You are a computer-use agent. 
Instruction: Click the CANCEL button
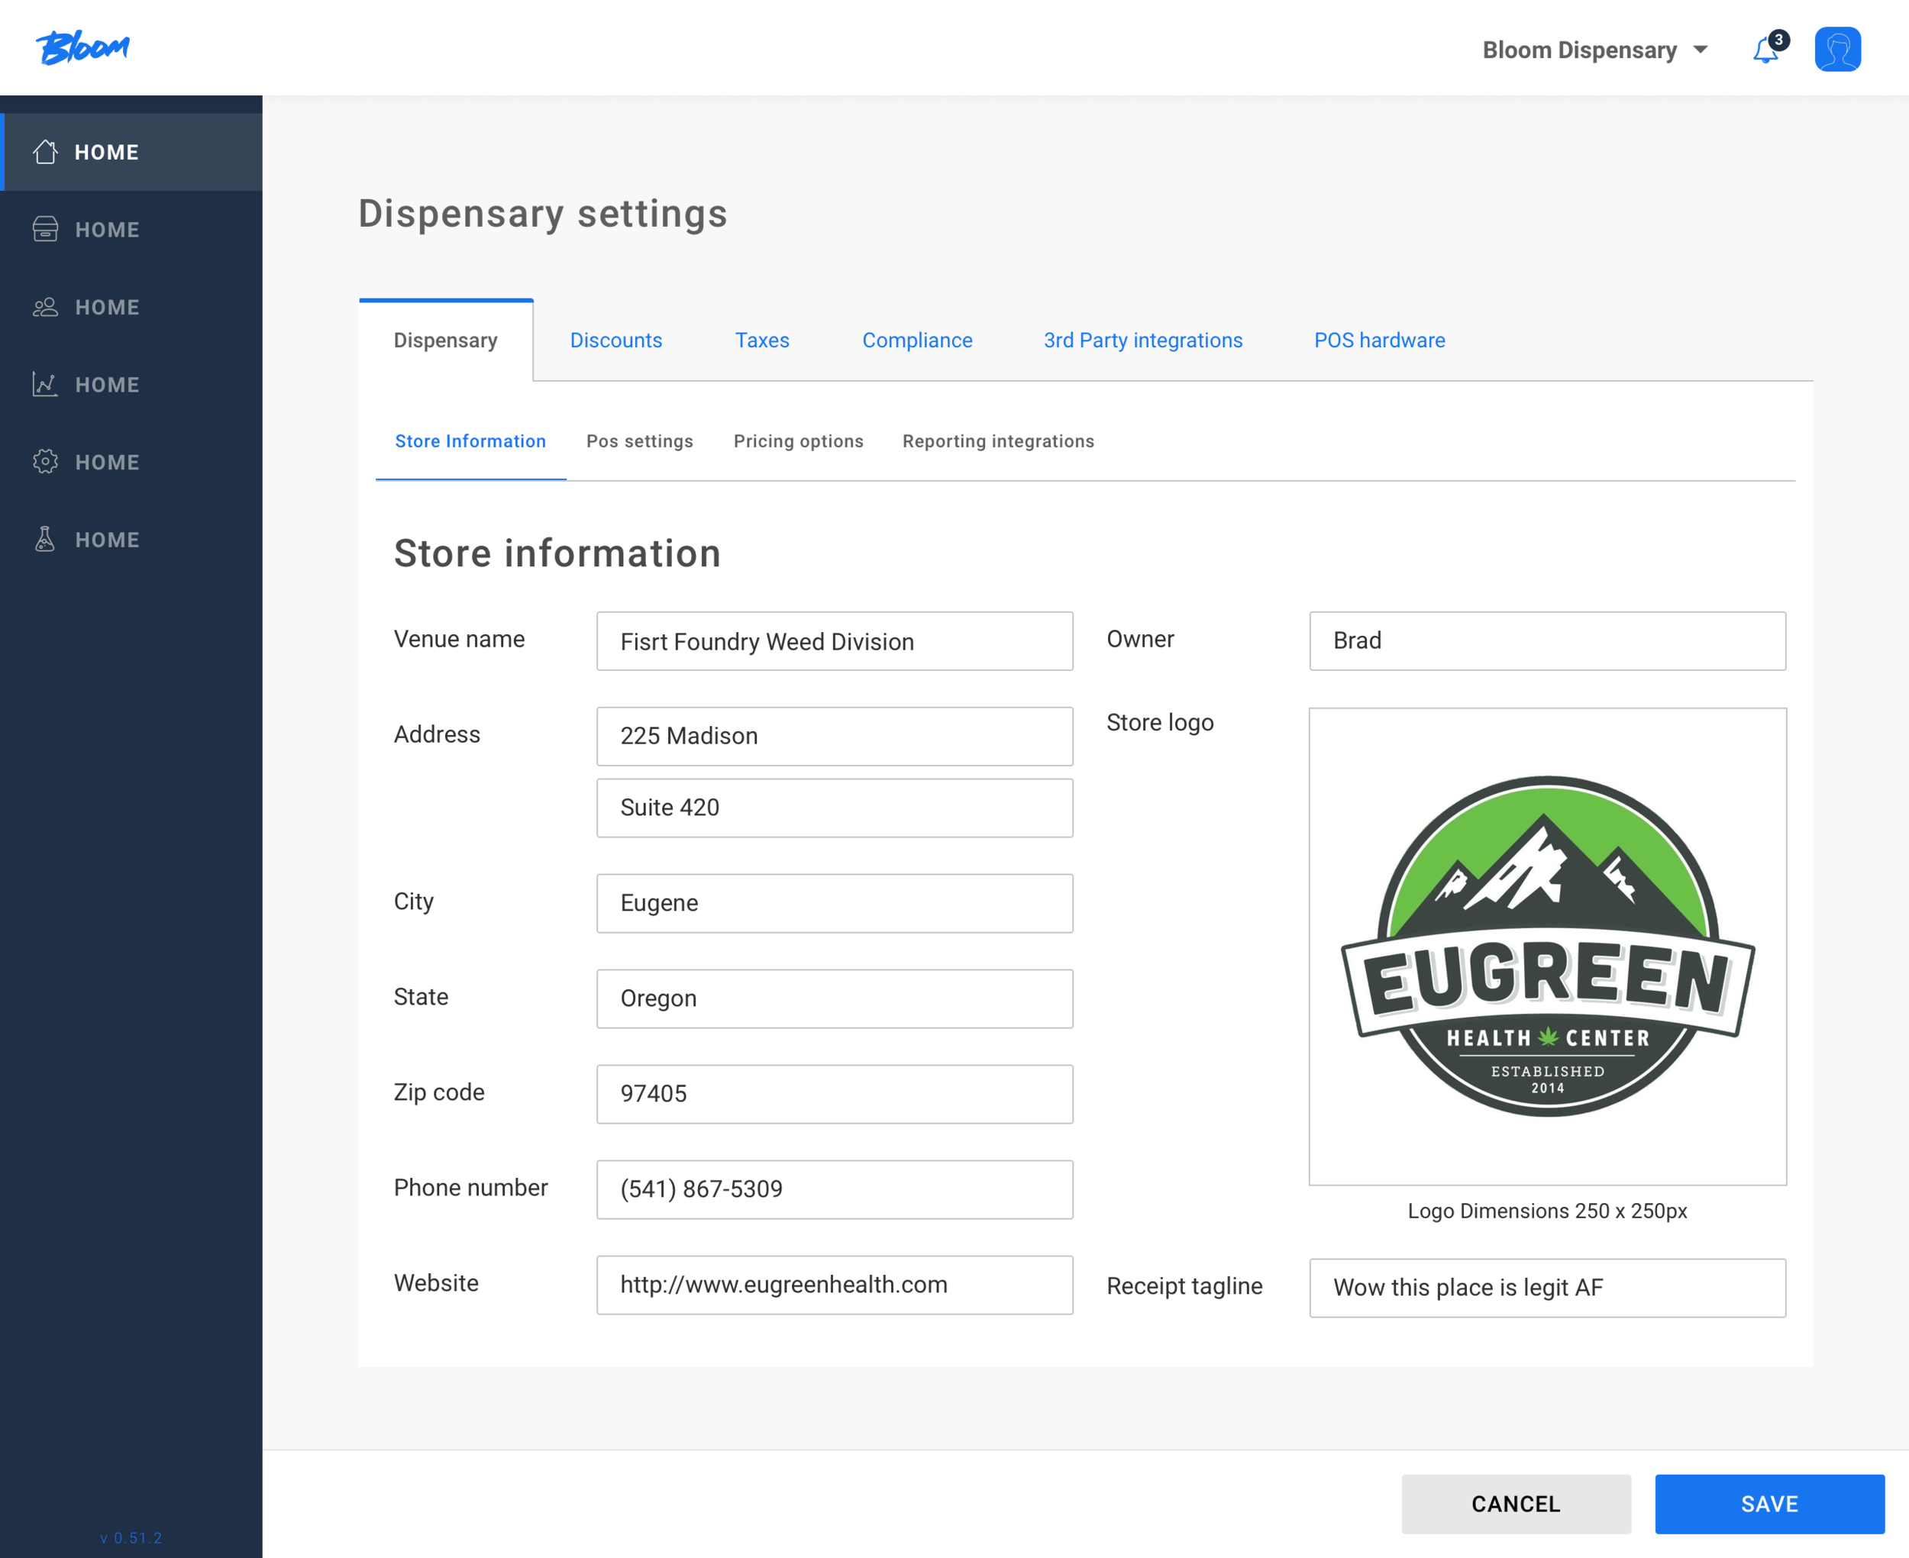click(1516, 1503)
